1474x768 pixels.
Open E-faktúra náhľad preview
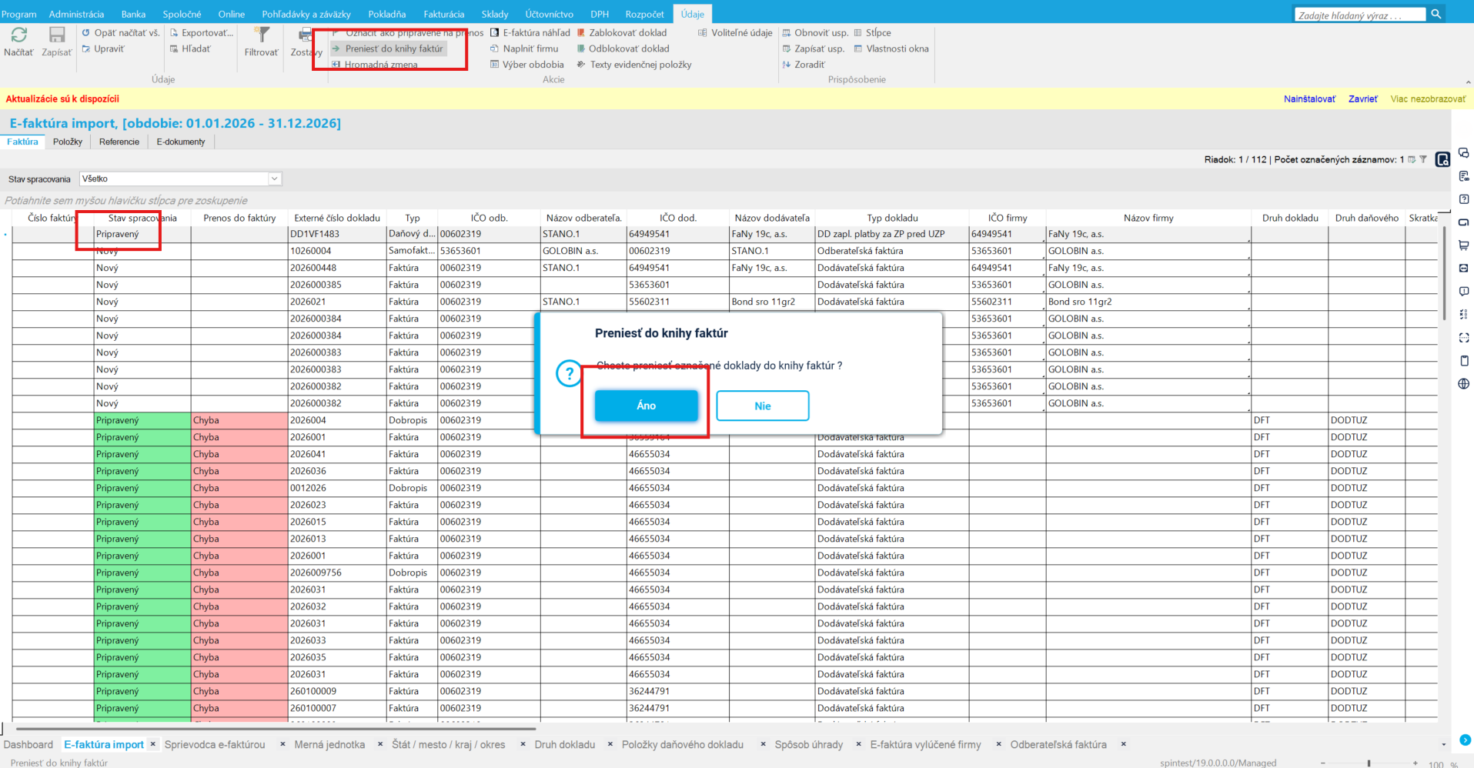[x=530, y=33]
